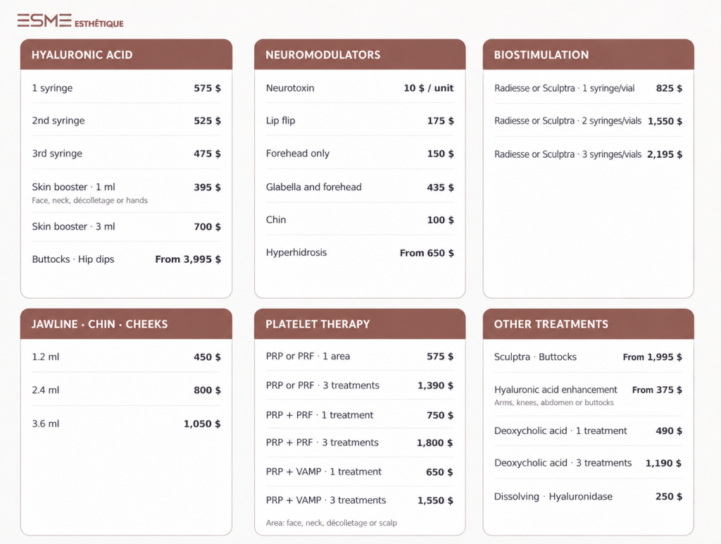Screen dimensions: 721x544
Task: Click the 1,800 $ price
Action: point(434,443)
